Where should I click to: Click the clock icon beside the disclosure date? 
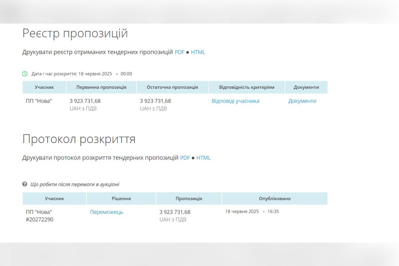coord(25,74)
